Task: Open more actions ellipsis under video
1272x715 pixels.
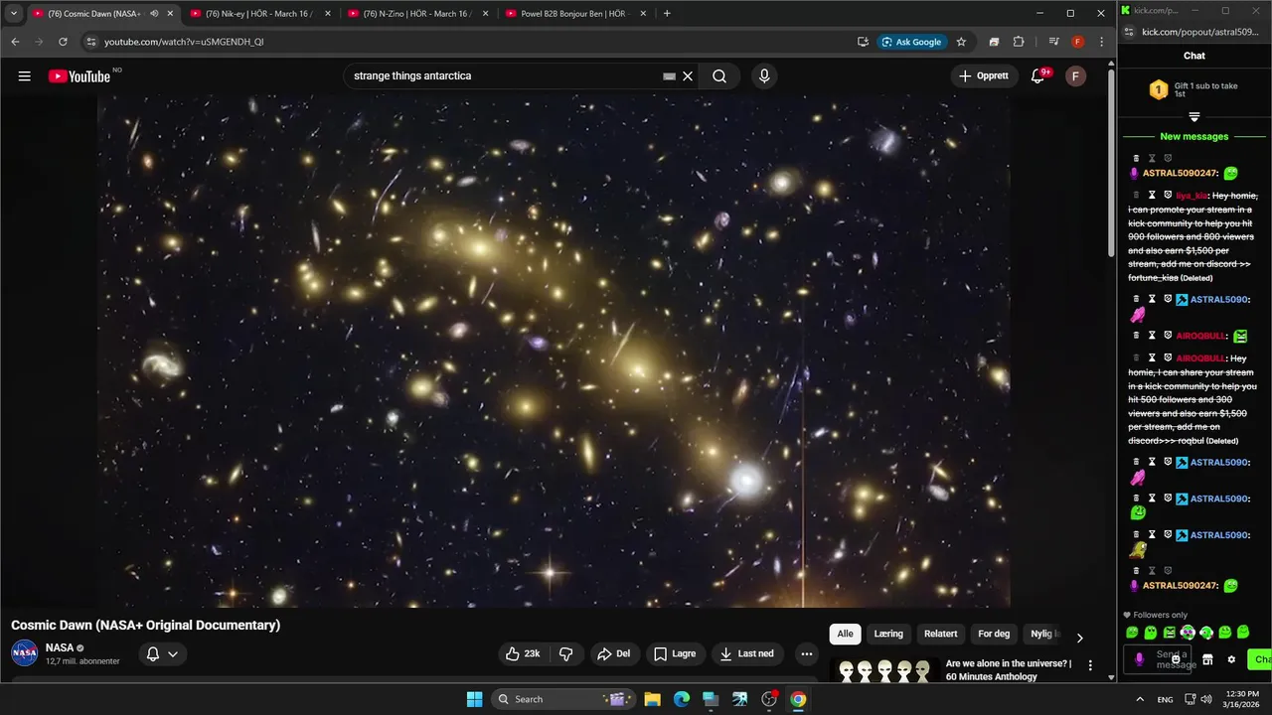Action: pyautogui.click(x=807, y=653)
